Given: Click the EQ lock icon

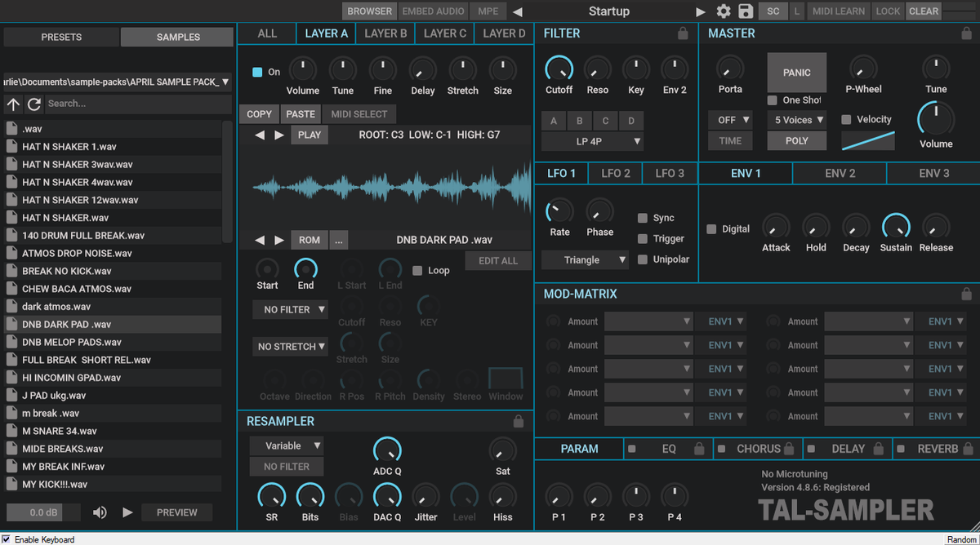Looking at the screenshot, I should pos(698,449).
